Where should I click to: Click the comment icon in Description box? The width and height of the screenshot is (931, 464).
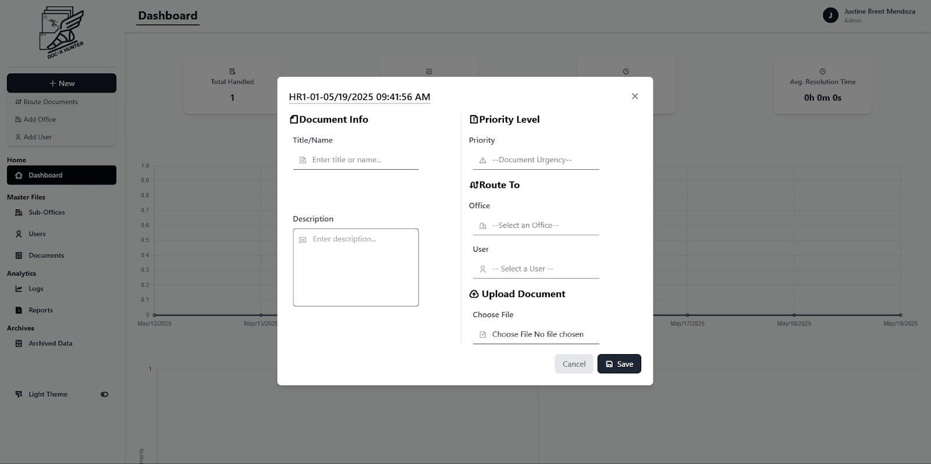click(x=303, y=240)
